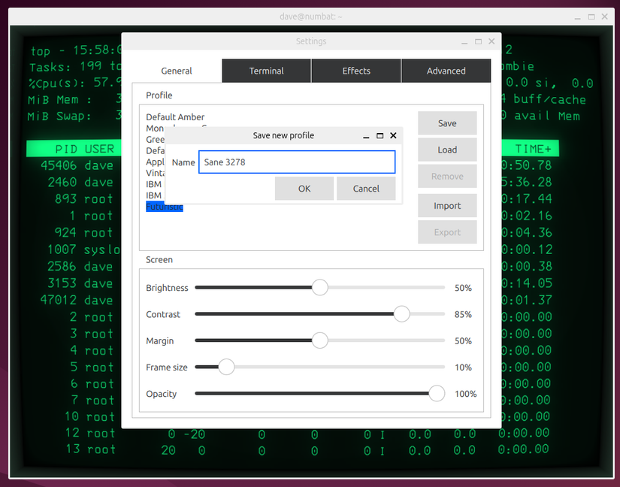Maximize the Save new profile dialog

pos(380,135)
